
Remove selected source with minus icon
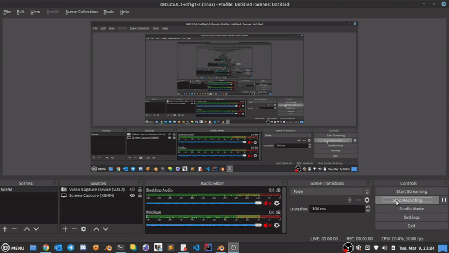pyautogui.click(x=74, y=229)
